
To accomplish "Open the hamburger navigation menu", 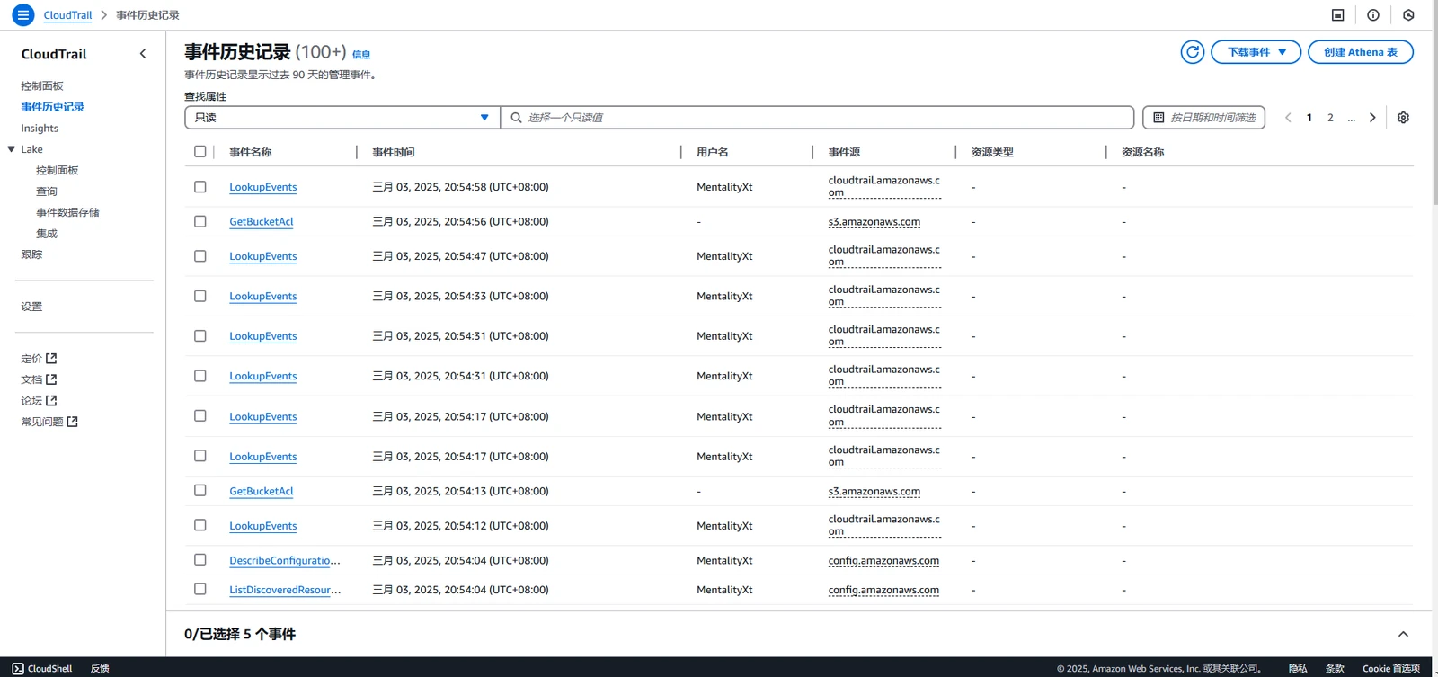I will (x=23, y=15).
